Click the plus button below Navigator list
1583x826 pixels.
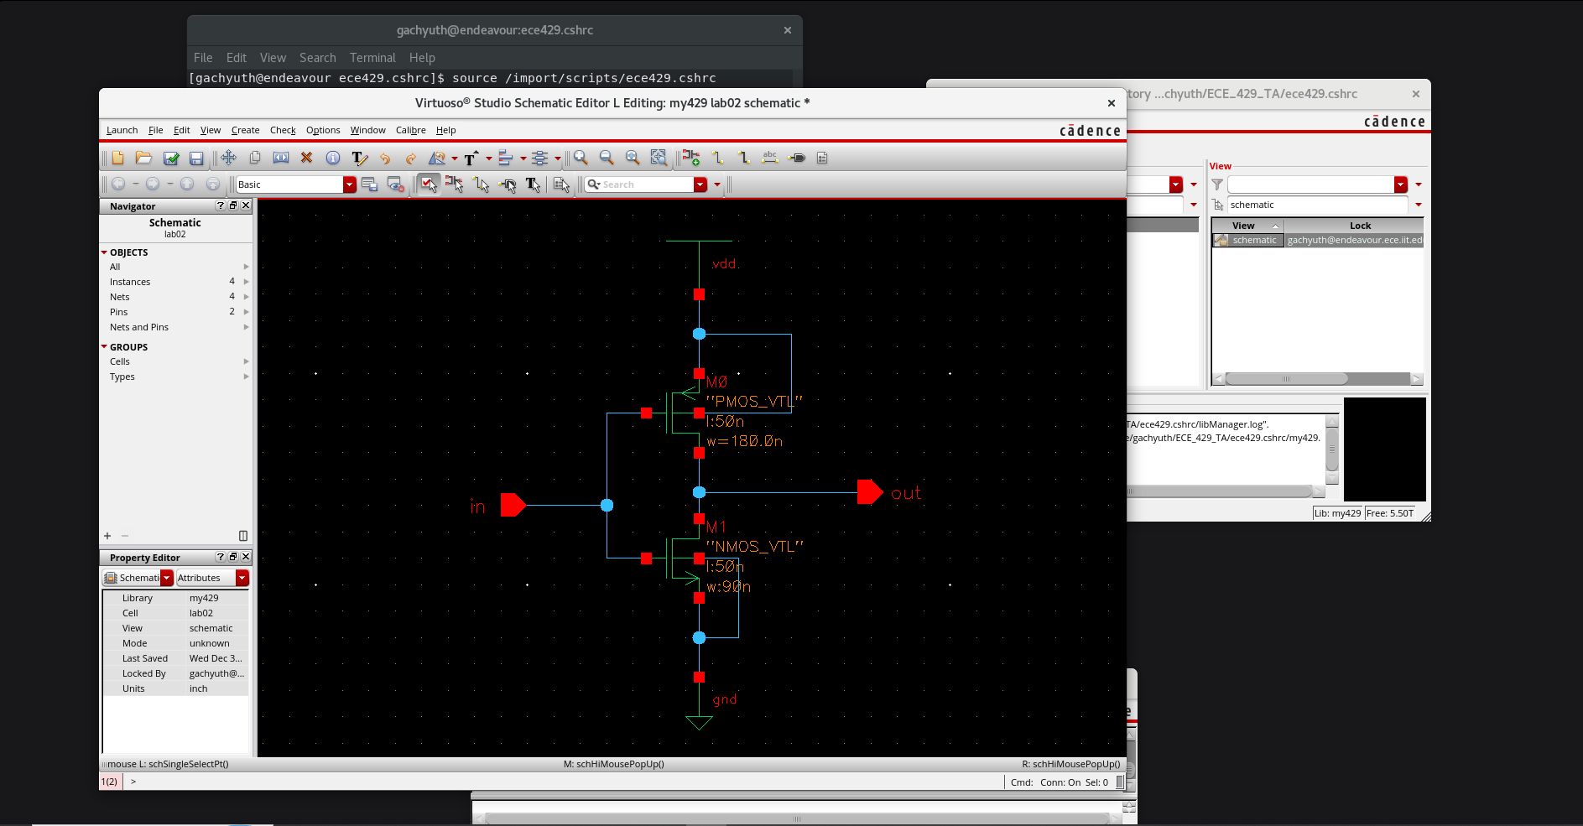pos(107,536)
